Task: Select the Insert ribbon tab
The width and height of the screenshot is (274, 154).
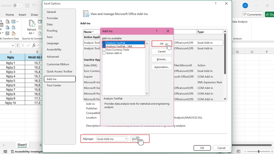Action: click(22, 15)
